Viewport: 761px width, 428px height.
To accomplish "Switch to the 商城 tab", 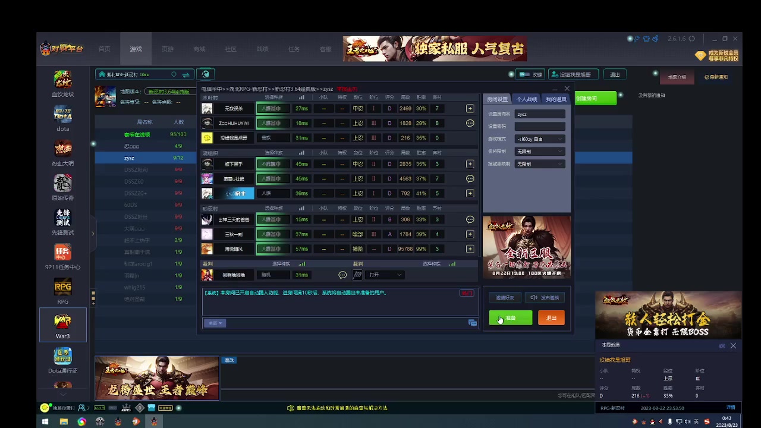I will click(x=199, y=49).
